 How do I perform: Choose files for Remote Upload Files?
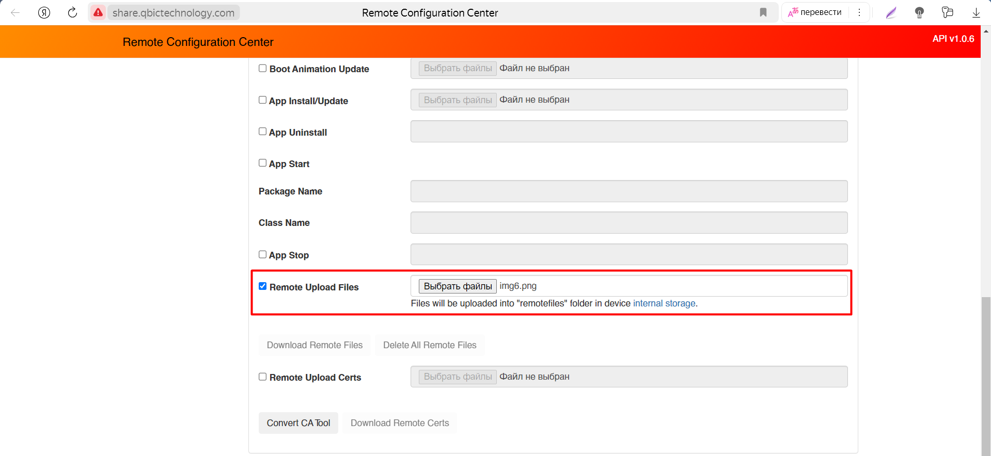(458, 286)
